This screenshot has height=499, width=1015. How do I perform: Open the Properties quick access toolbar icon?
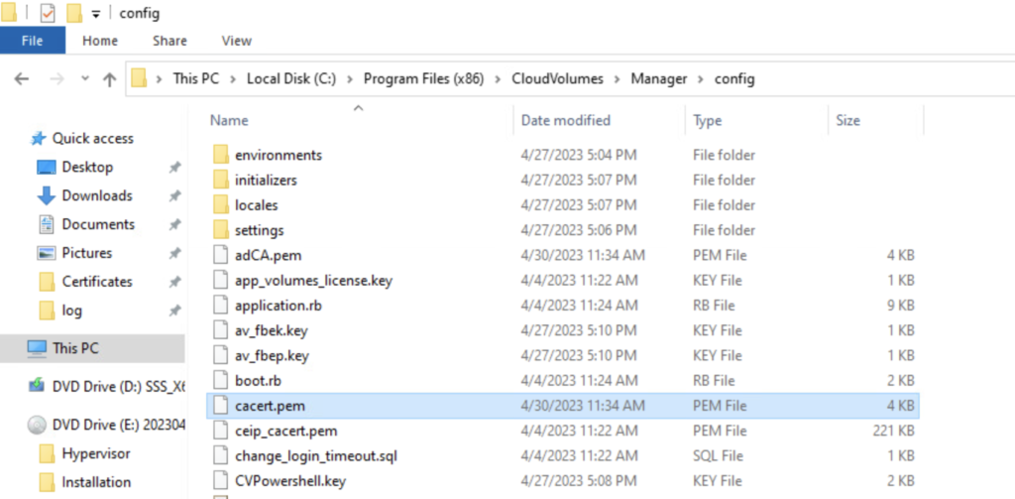point(47,14)
